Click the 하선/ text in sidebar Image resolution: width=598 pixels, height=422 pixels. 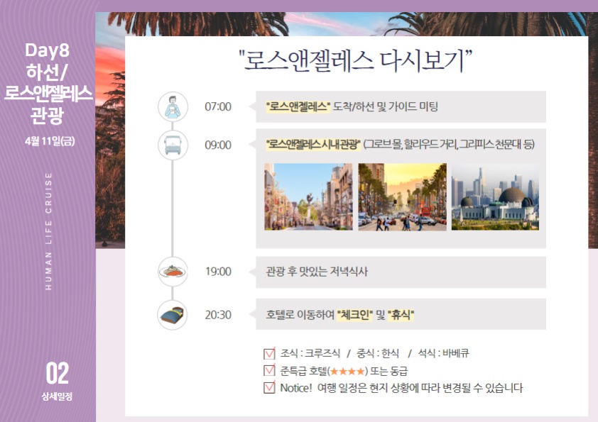point(47,72)
